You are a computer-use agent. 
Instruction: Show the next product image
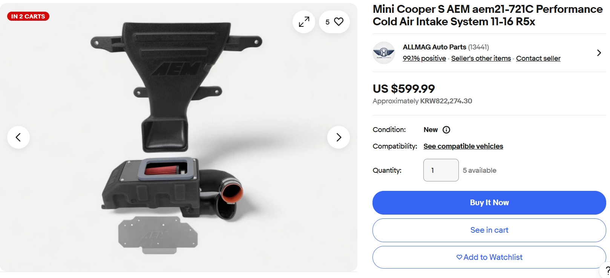[339, 137]
